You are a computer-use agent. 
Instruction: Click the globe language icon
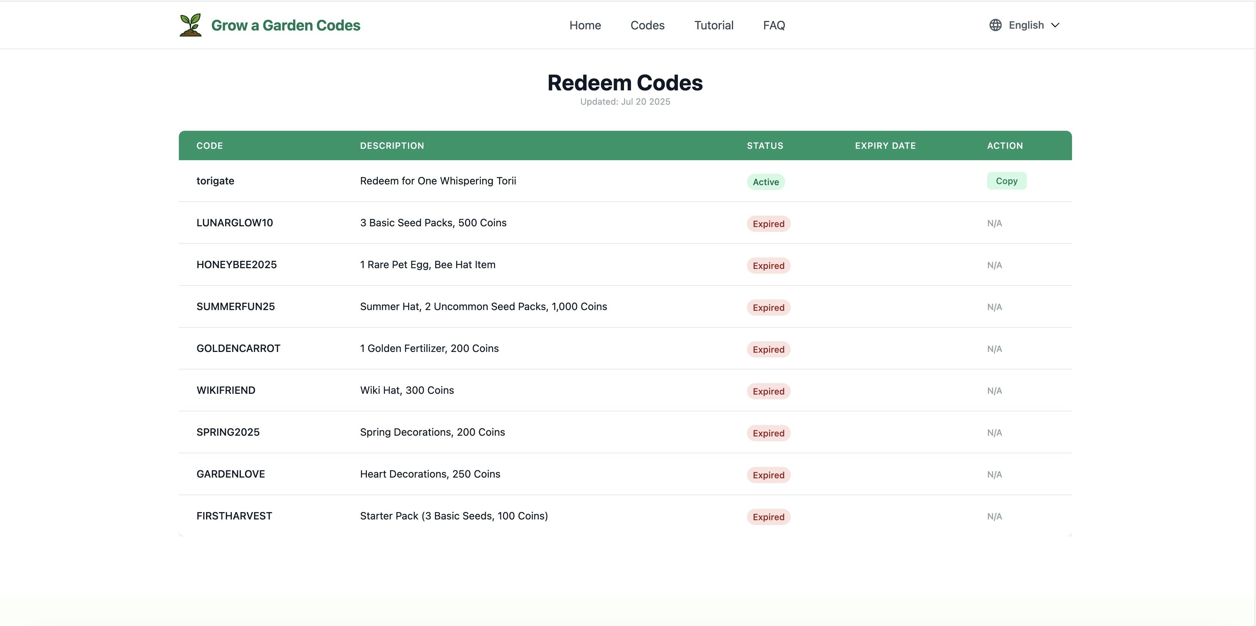click(x=995, y=25)
